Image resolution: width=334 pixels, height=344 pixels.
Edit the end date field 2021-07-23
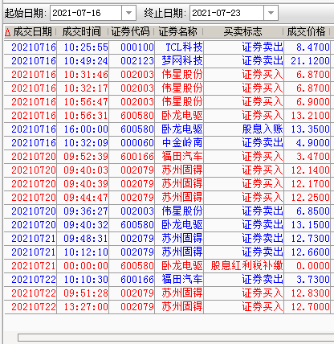click(226, 13)
